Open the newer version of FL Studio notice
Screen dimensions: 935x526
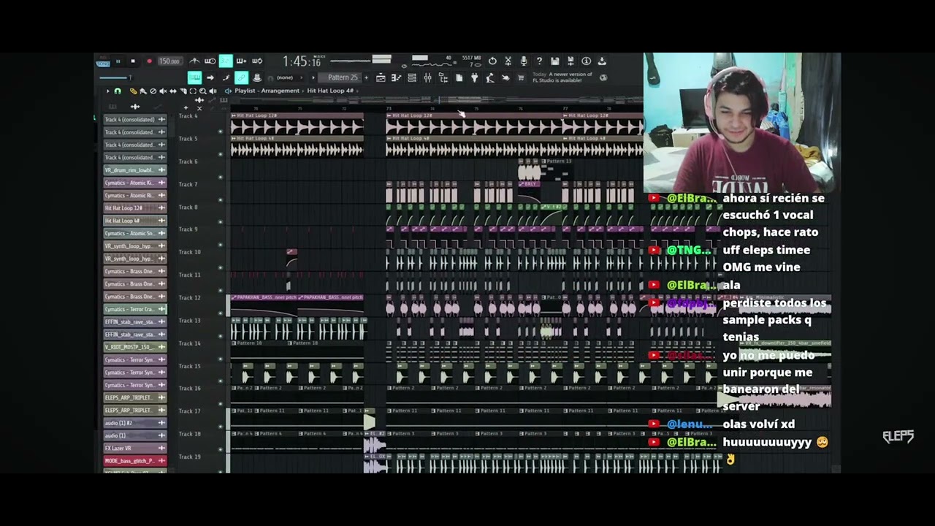tap(562, 77)
